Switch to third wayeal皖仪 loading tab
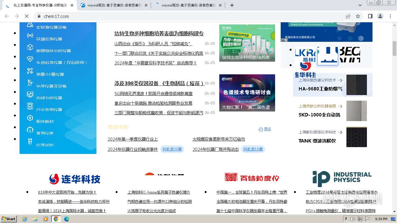The width and height of the screenshot is (397, 223). coord(188,5)
